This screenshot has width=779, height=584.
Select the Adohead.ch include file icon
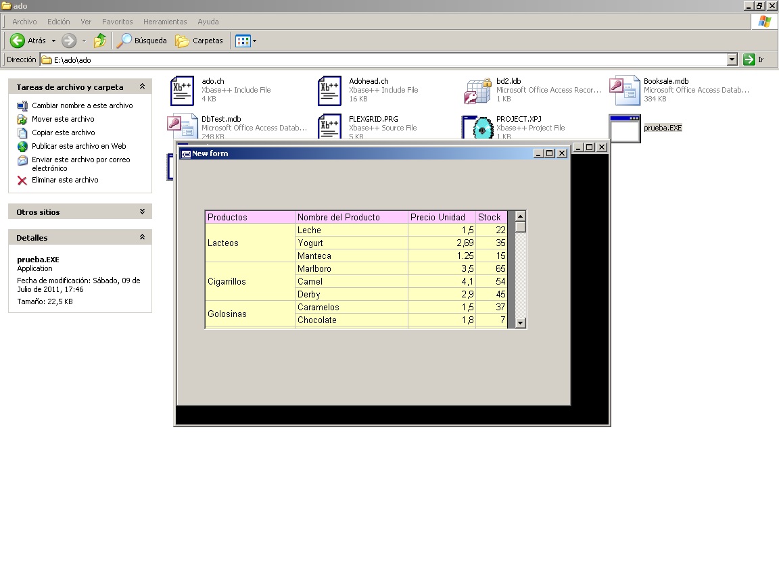tap(329, 91)
